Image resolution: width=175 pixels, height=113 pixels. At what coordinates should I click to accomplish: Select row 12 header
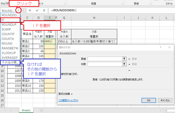point(2,81)
